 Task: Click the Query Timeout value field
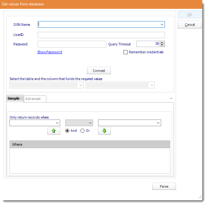pyautogui.click(x=148, y=44)
